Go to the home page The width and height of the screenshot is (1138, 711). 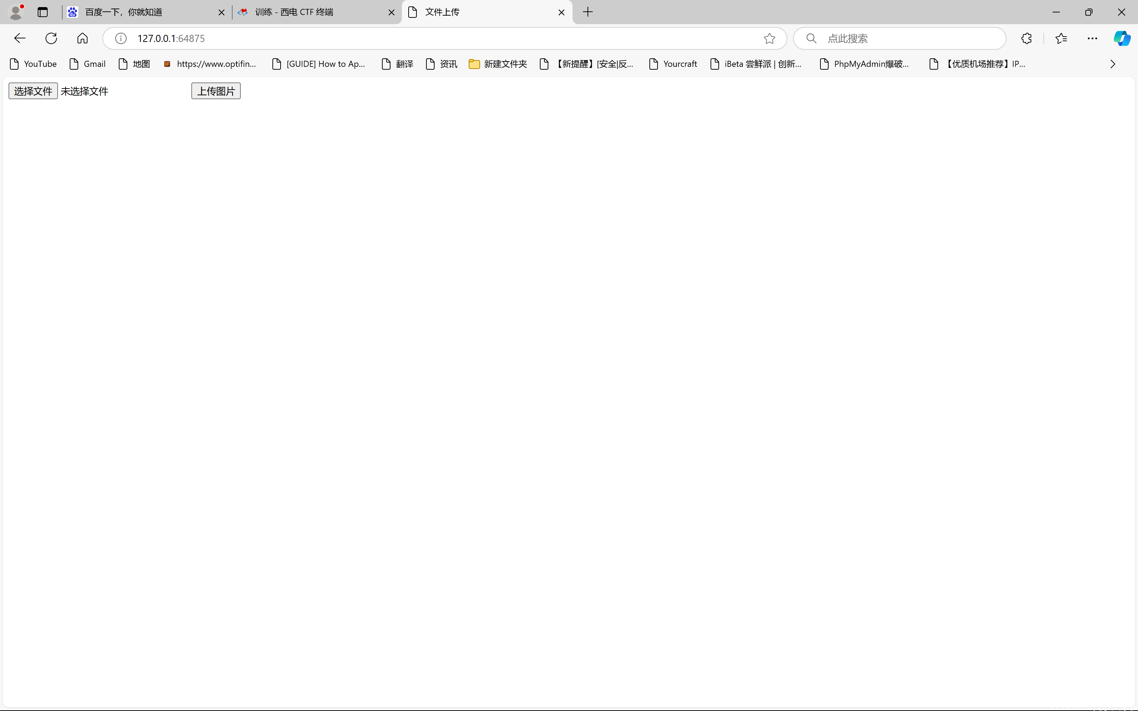point(82,38)
